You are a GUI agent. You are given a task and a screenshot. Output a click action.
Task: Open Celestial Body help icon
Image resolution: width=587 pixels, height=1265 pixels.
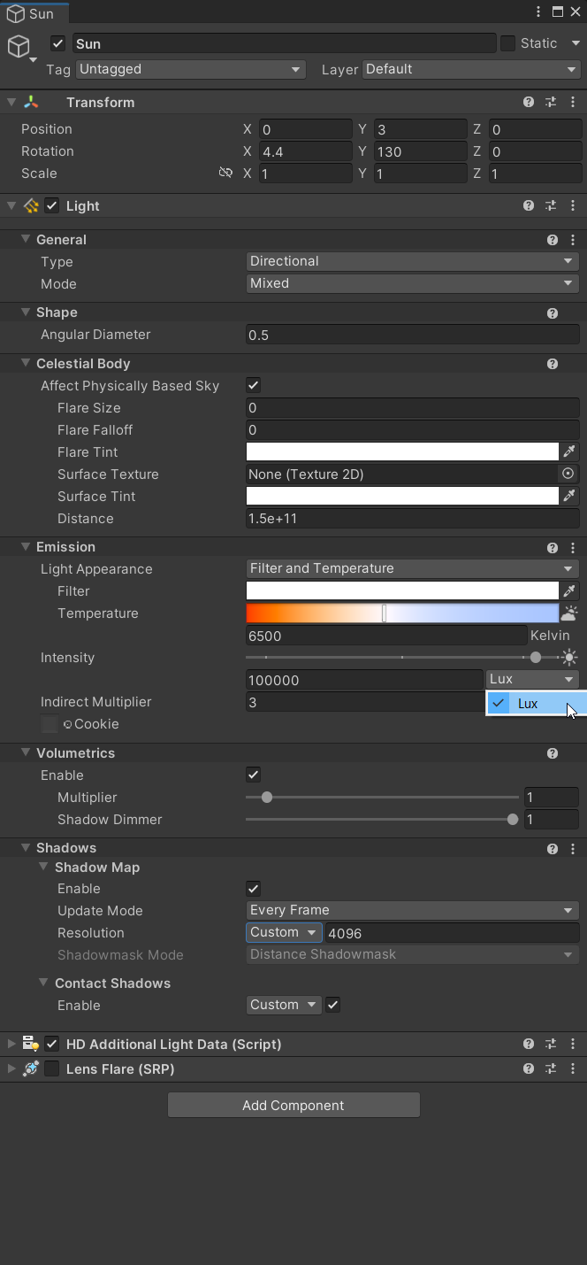pos(553,364)
